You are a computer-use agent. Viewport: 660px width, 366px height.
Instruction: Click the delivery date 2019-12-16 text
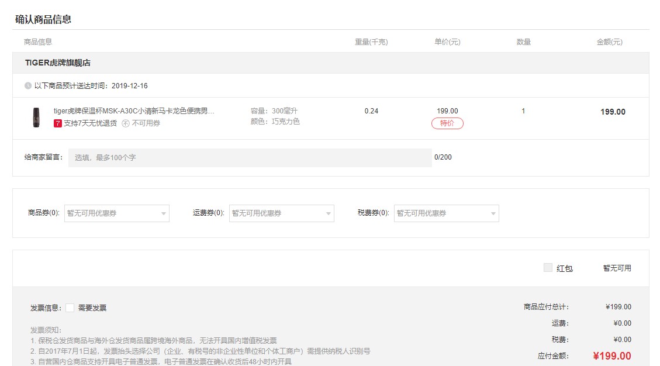130,85
